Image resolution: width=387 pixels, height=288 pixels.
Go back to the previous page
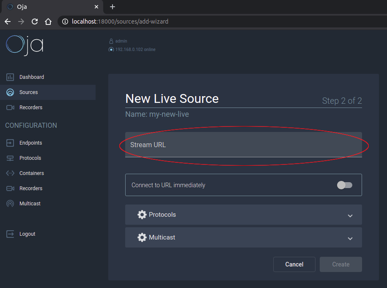coord(8,22)
